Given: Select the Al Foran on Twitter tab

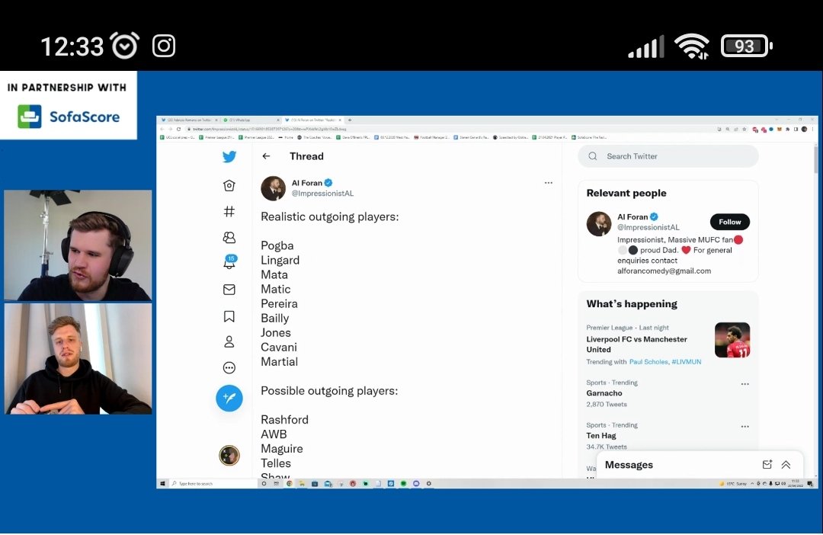Looking at the screenshot, I should [x=313, y=120].
